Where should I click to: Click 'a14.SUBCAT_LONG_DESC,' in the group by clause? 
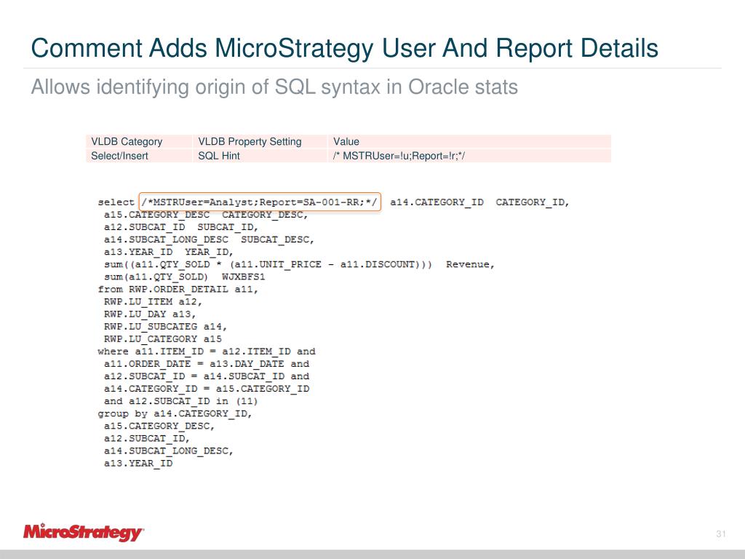(x=169, y=451)
